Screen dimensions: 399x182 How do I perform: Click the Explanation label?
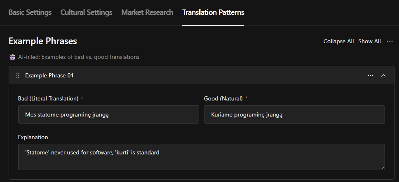(33, 137)
